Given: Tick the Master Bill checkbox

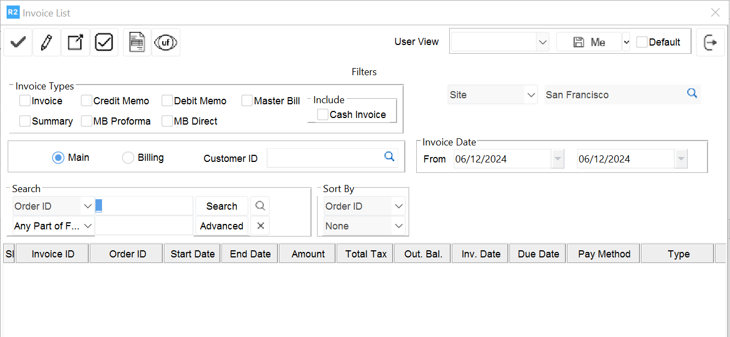Looking at the screenshot, I should (x=247, y=101).
